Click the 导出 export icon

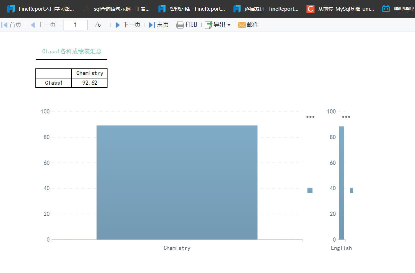pos(208,25)
